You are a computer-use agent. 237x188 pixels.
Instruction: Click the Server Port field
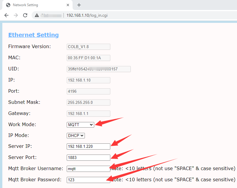88,157
